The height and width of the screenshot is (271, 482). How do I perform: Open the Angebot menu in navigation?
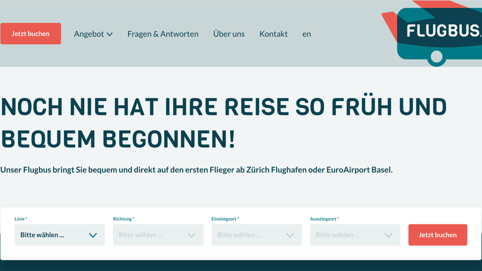89,34
